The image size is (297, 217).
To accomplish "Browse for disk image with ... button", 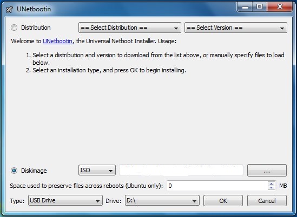I will tap(267, 171).
